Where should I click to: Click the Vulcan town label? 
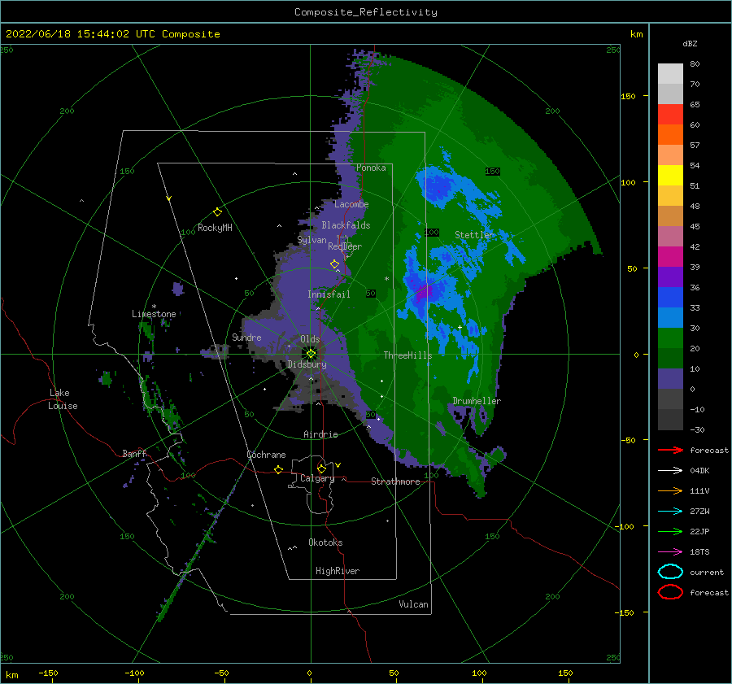(413, 604)
